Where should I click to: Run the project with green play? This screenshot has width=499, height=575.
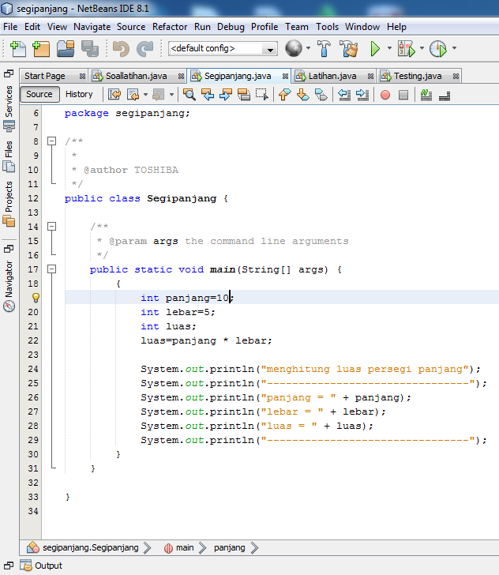[375, 48]
